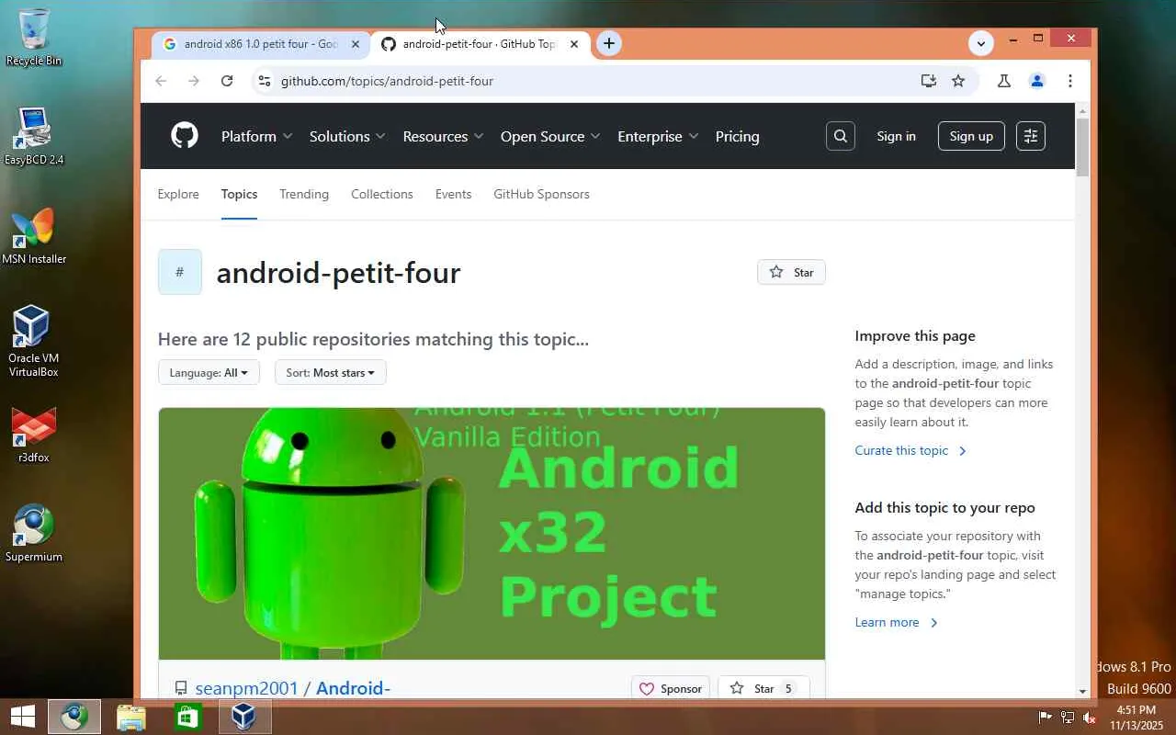Screen dimensions: 1176x735
Task: Click the Android x32 Project banner image
Action: point(492,534)
